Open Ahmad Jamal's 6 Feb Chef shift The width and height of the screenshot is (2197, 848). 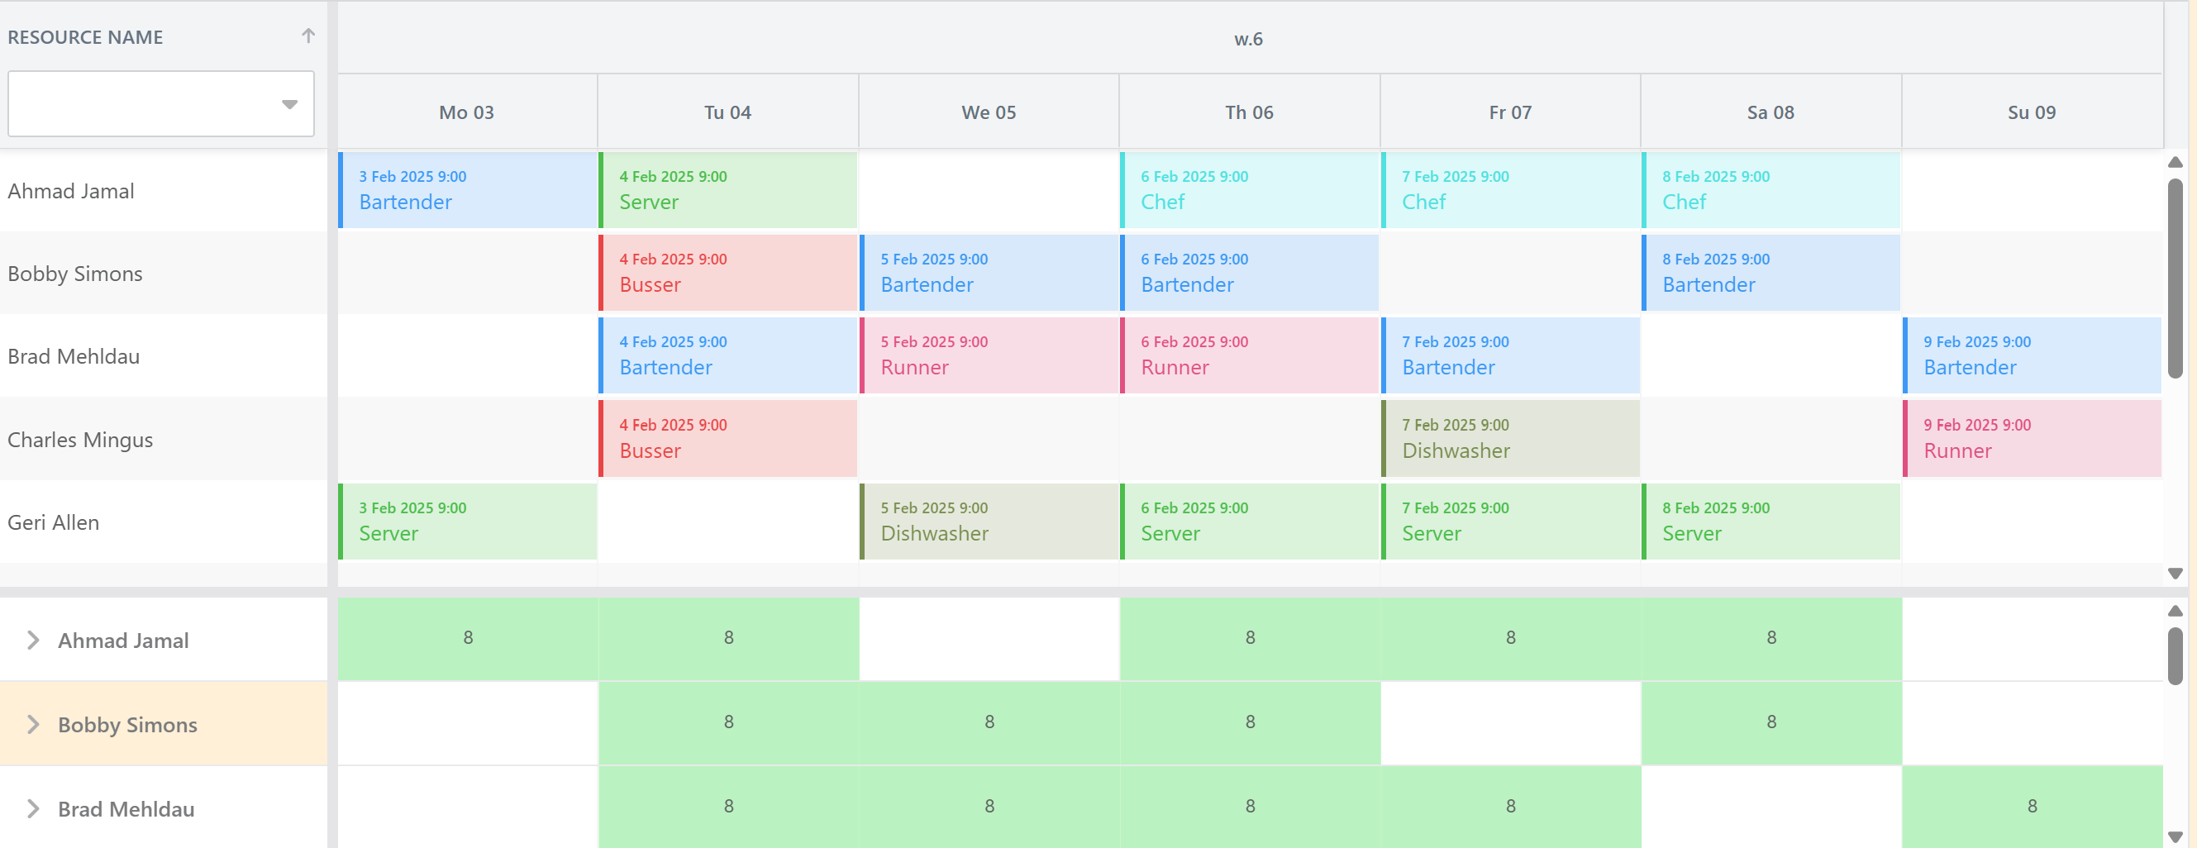pos(1250,190)
